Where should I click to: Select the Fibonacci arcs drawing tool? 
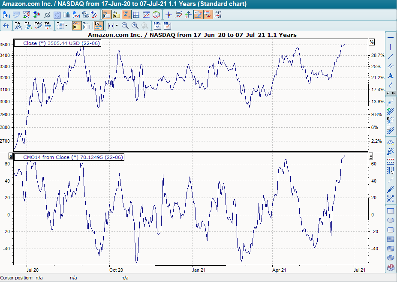coord(391,142)
